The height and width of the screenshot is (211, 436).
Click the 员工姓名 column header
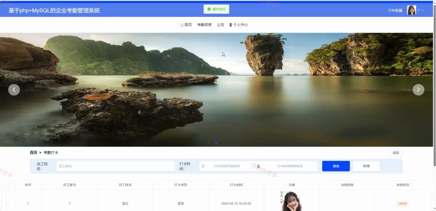pos(125,185)
